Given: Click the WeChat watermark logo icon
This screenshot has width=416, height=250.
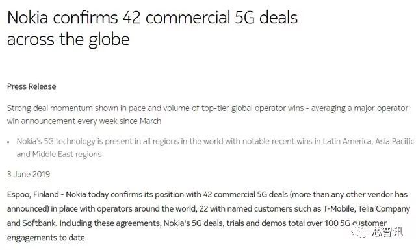Looking at the screenshot, I should click(359, 232).
